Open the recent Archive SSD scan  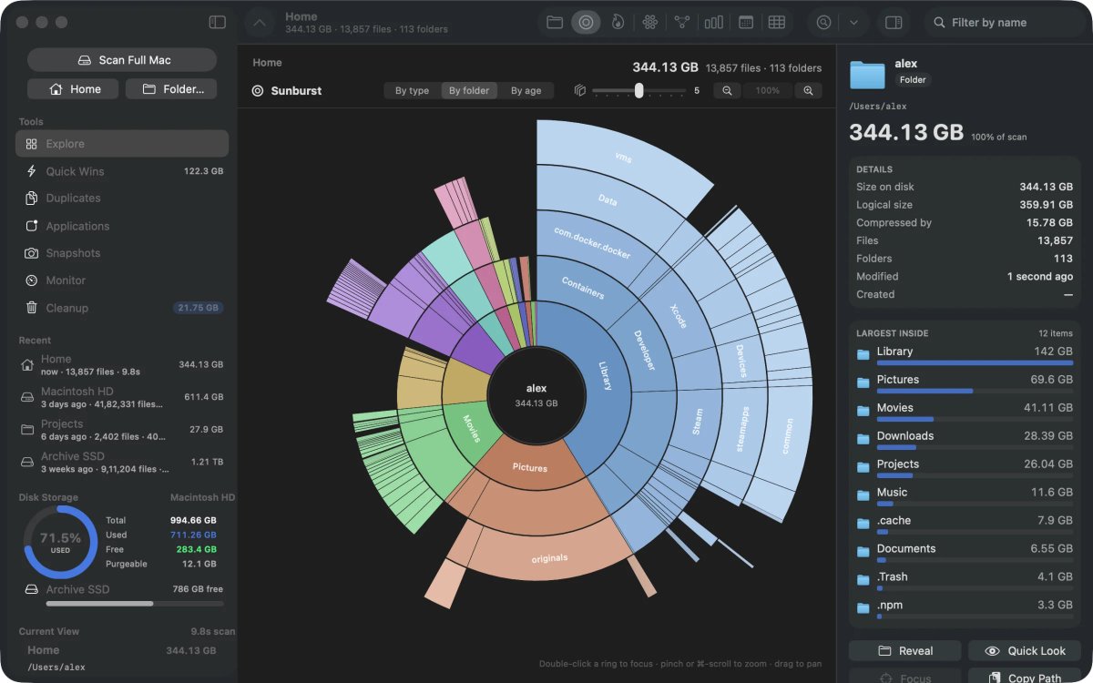(x=122, y=462)
